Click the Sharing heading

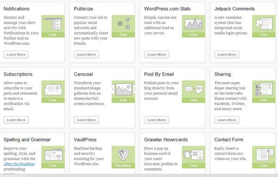pos(222,74)
